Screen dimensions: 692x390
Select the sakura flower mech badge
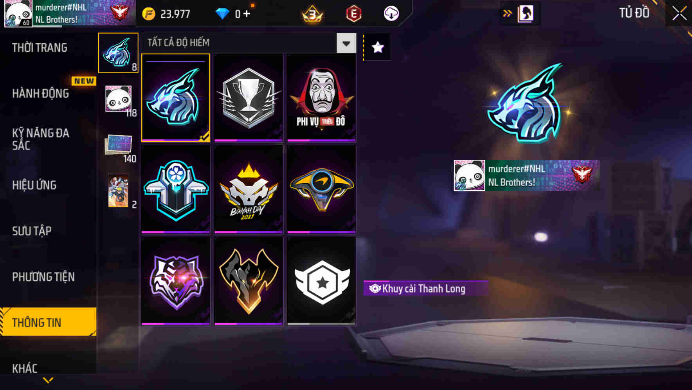pos(176,190)
